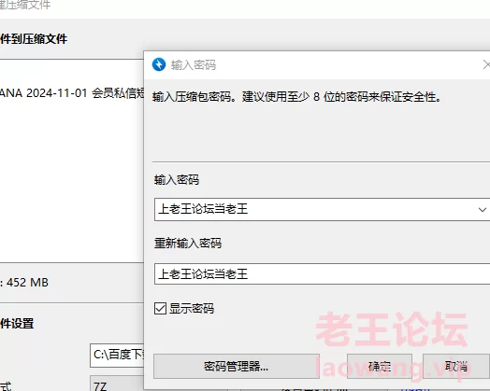
Task: Select the ANA 2024-11-01 file entry
Action: (72, 93)
